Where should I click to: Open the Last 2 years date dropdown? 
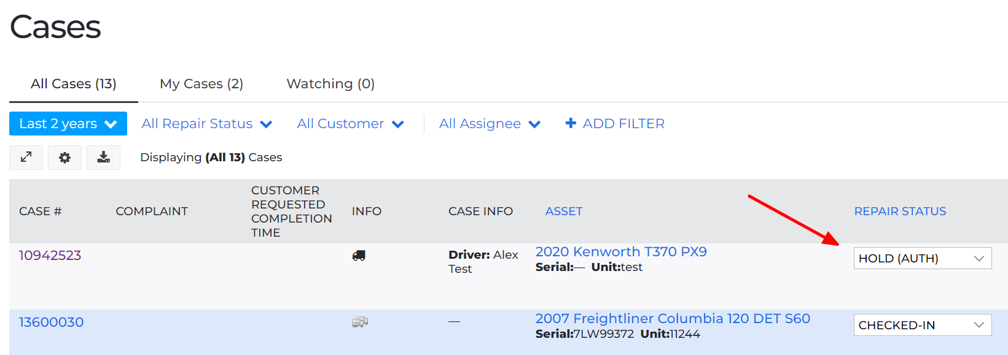coord(68,123)
